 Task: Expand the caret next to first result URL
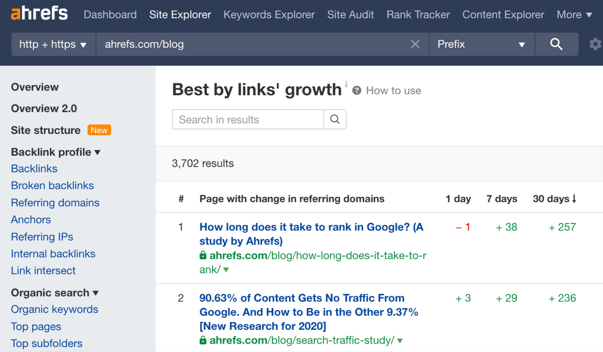[226, 270]
